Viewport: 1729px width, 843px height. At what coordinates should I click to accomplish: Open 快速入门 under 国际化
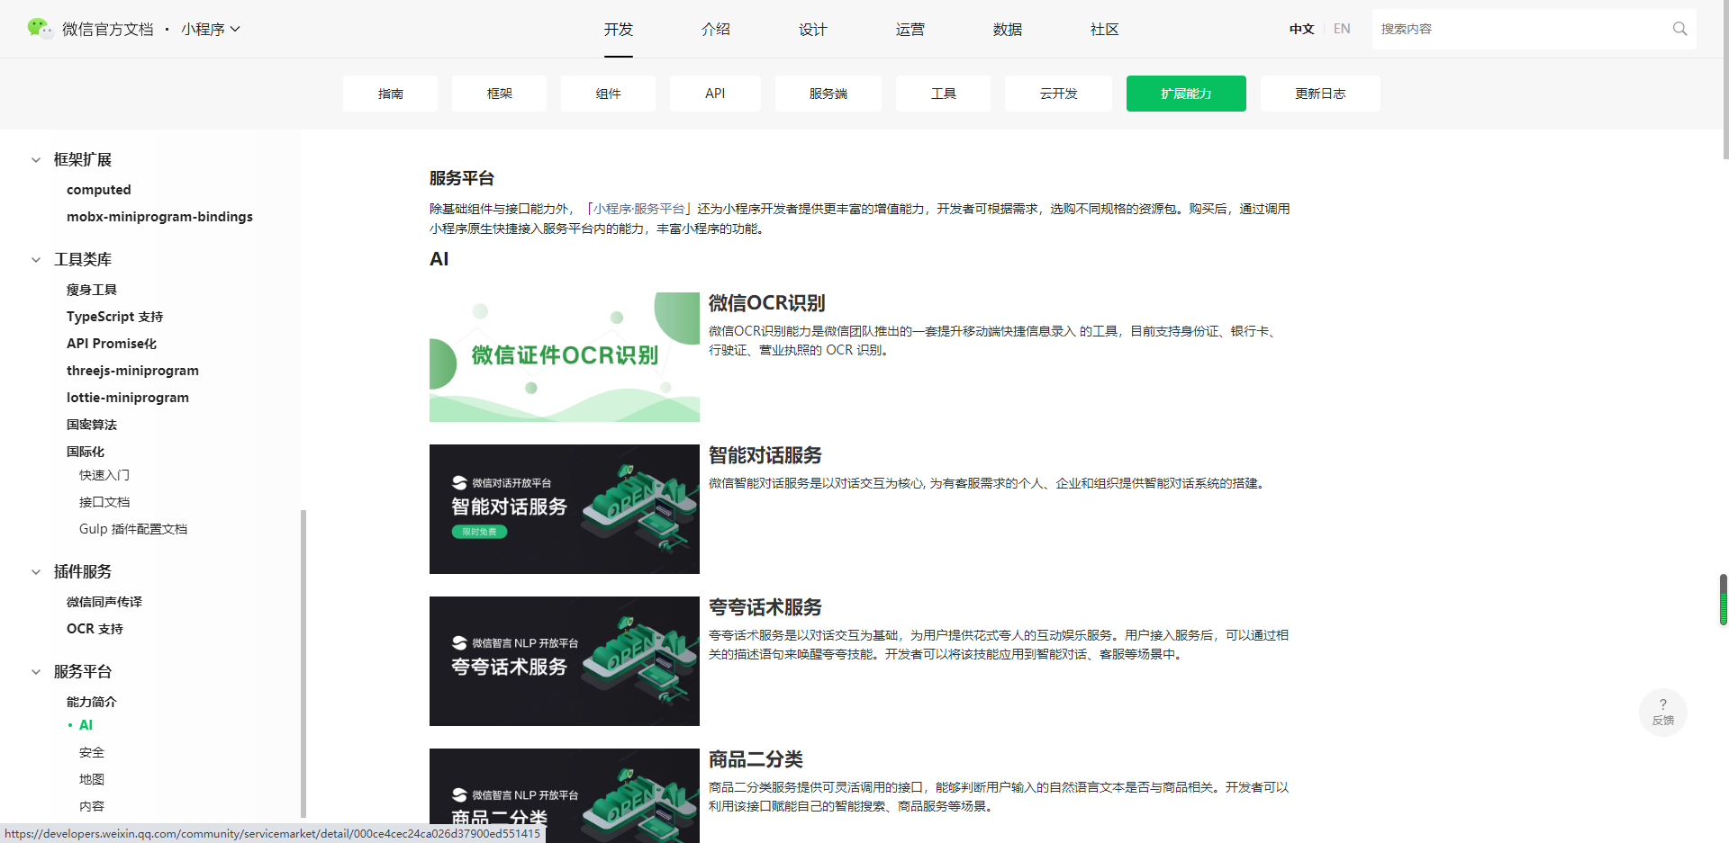tap(104, 475)
